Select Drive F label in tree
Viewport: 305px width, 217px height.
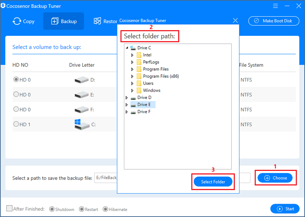coord(144,111)
